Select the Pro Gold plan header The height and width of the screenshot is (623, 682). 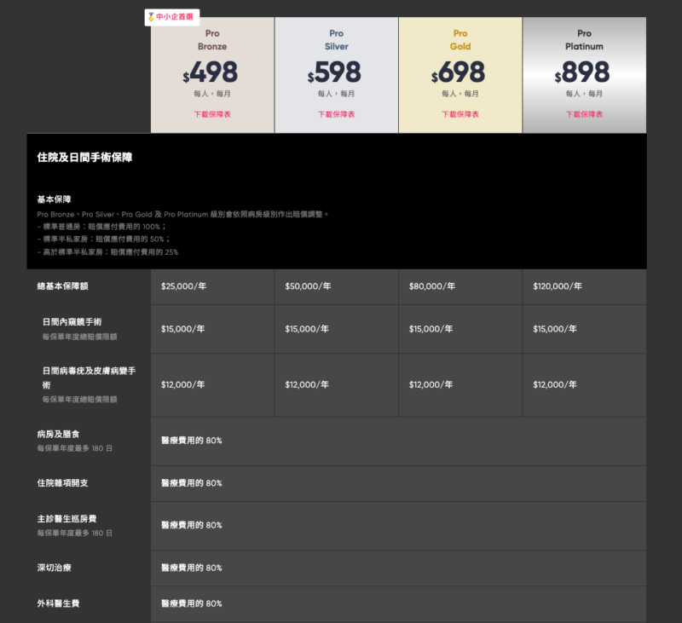(460, 39)
